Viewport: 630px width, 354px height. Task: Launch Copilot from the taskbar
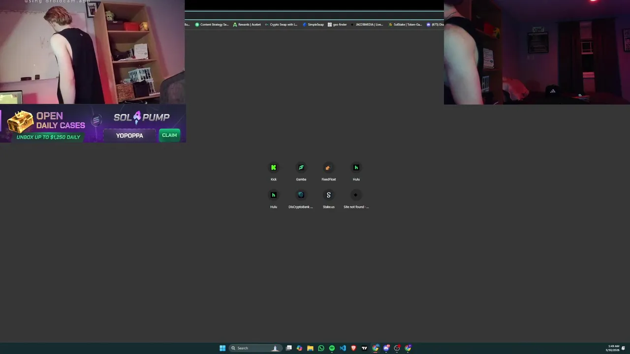click(x=299, y=348)
